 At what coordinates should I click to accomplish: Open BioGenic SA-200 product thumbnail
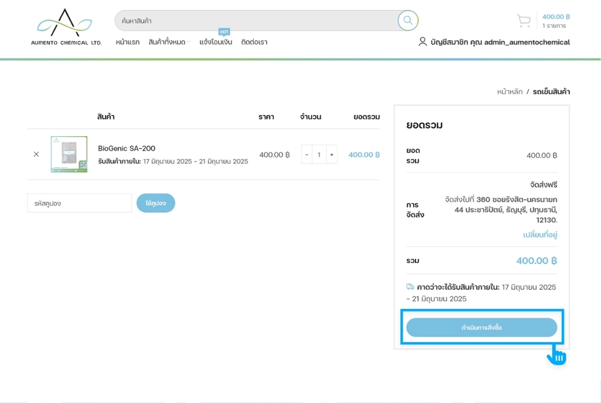[x=69, y=154]
